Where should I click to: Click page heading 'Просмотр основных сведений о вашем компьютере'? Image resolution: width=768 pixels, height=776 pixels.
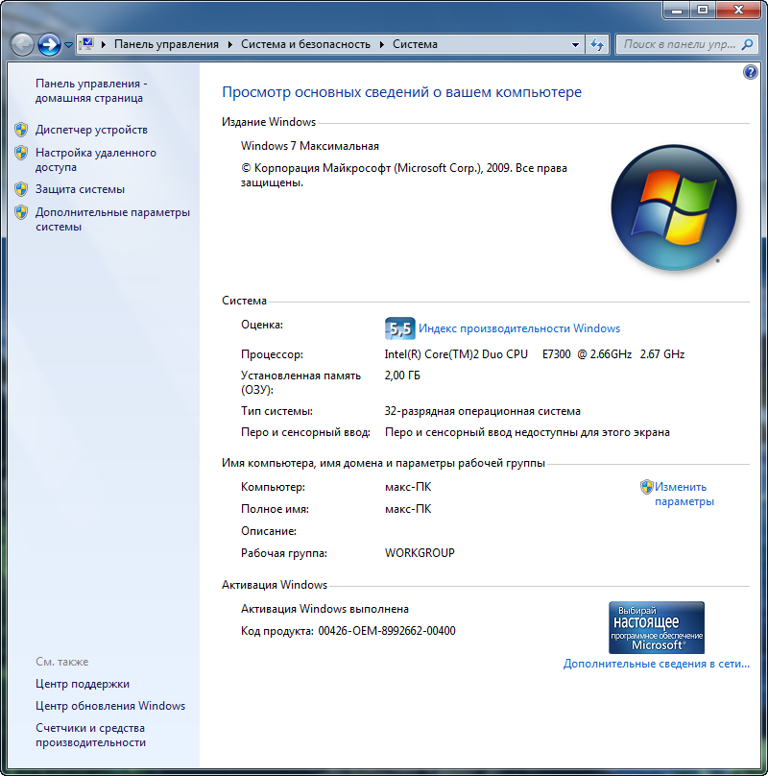click(401, 92)
